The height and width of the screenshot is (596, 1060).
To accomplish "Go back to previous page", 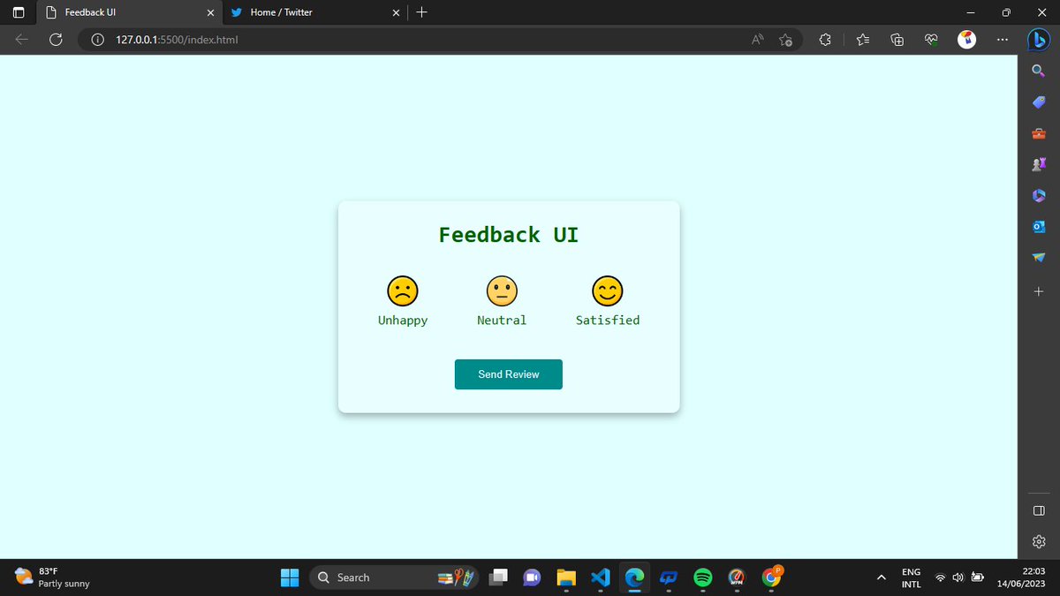I will coord(22,39).
